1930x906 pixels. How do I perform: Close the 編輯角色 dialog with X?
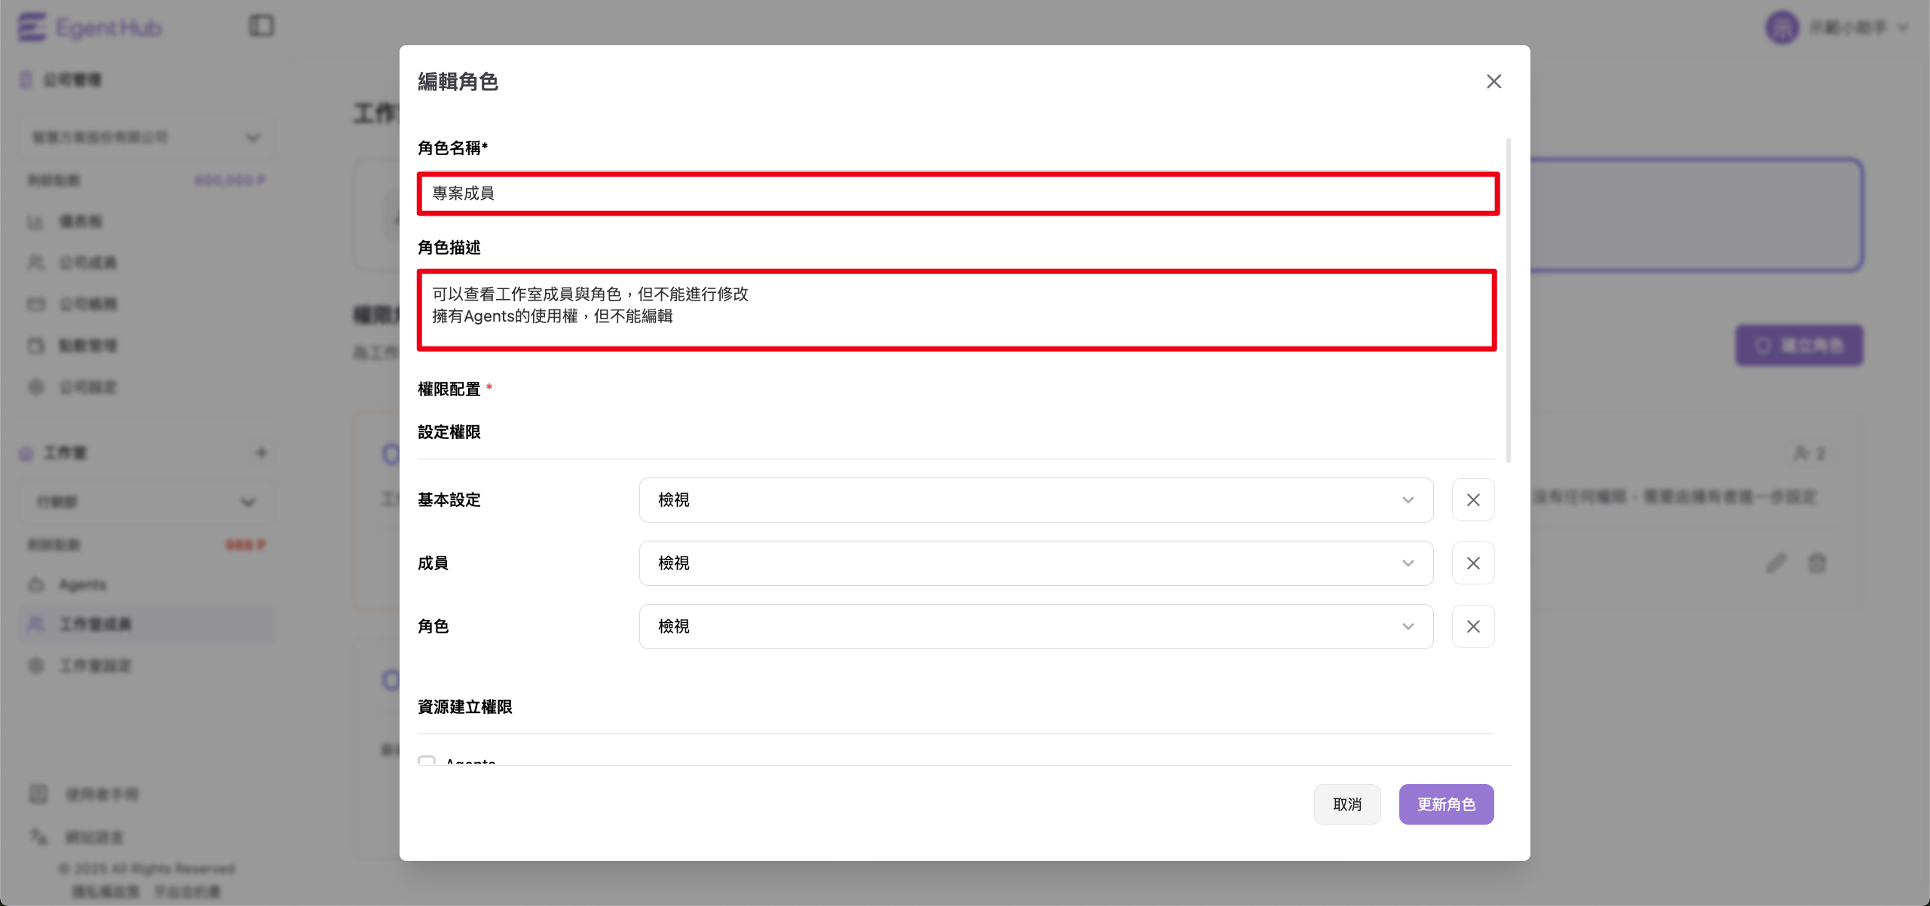click(x=1493, y=81)
